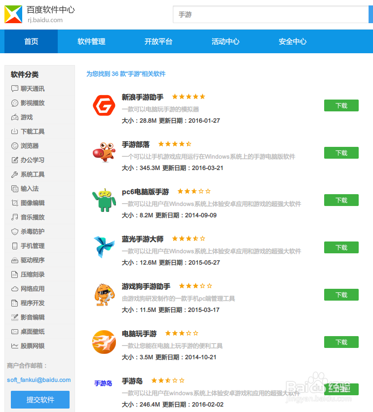Click the Baidu Software Center logo
Viewport: 373px width, 412px height.
tap(13, 14)
